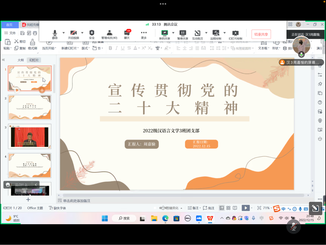The height and width of the screenshot is (245, 326).
Task: Open 互动批注 annotation tool
Action: [197, 34]
